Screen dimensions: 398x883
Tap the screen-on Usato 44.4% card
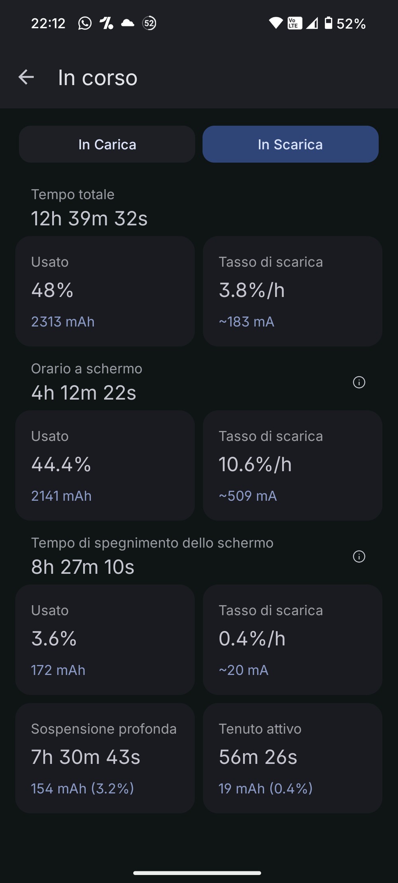coord(105,466)
